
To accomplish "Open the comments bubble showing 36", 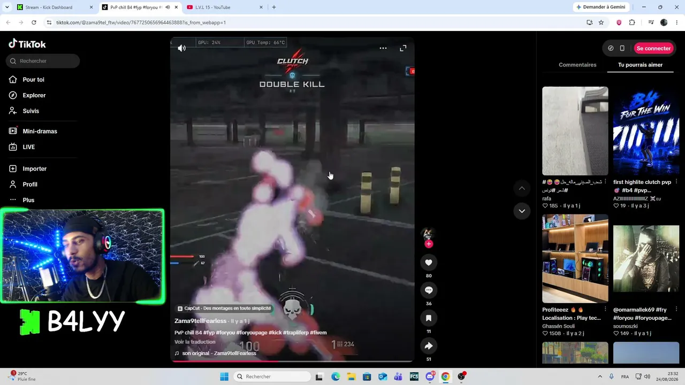I will coord(429,290).
